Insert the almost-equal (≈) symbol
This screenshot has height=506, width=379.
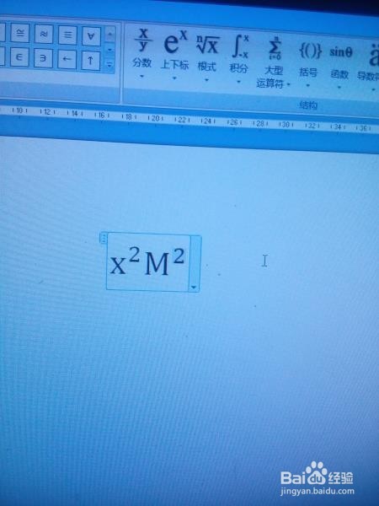click(43, 34)
